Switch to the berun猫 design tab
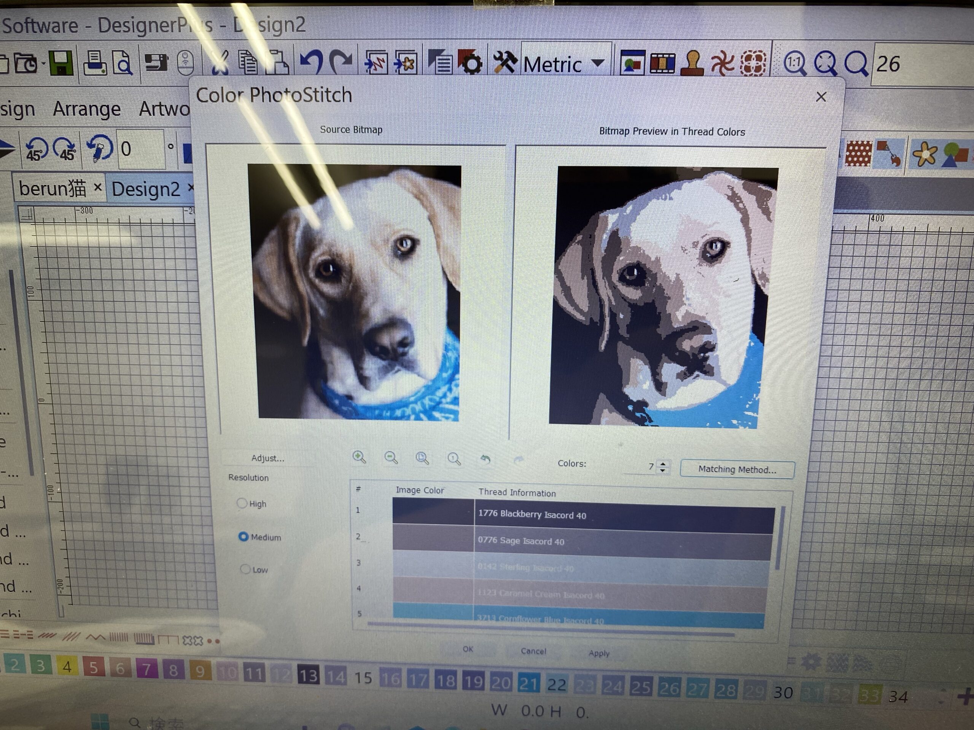Viewport: 974px width, 730px height. tap(53, 189)
